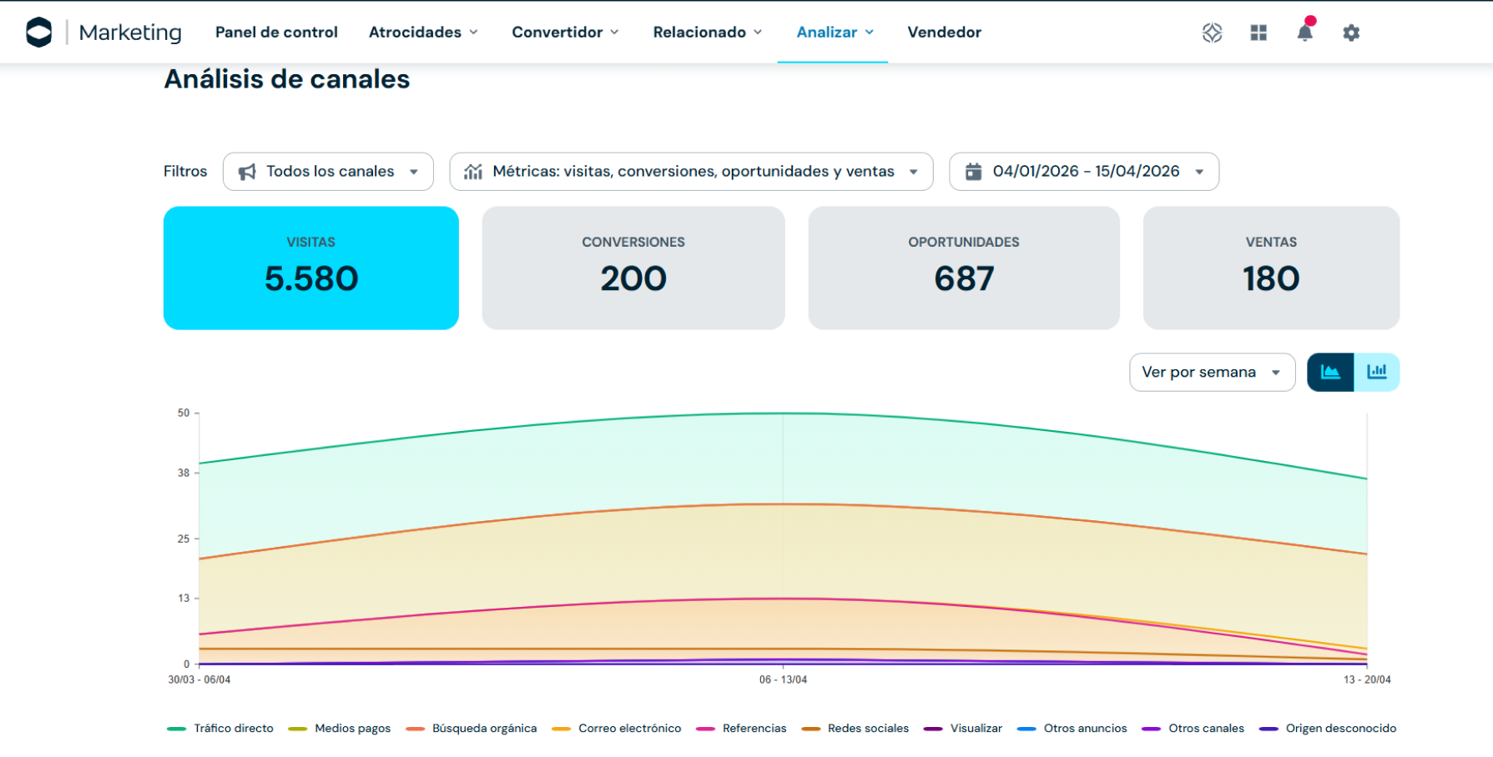
Task: Click the calendar icon in date filter
Action: point(973,172)
